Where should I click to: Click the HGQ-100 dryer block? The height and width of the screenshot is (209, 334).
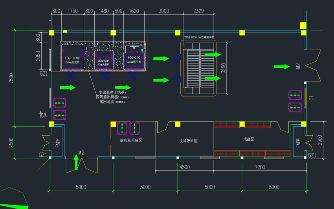pyautogui.click(x=134, y=58)
